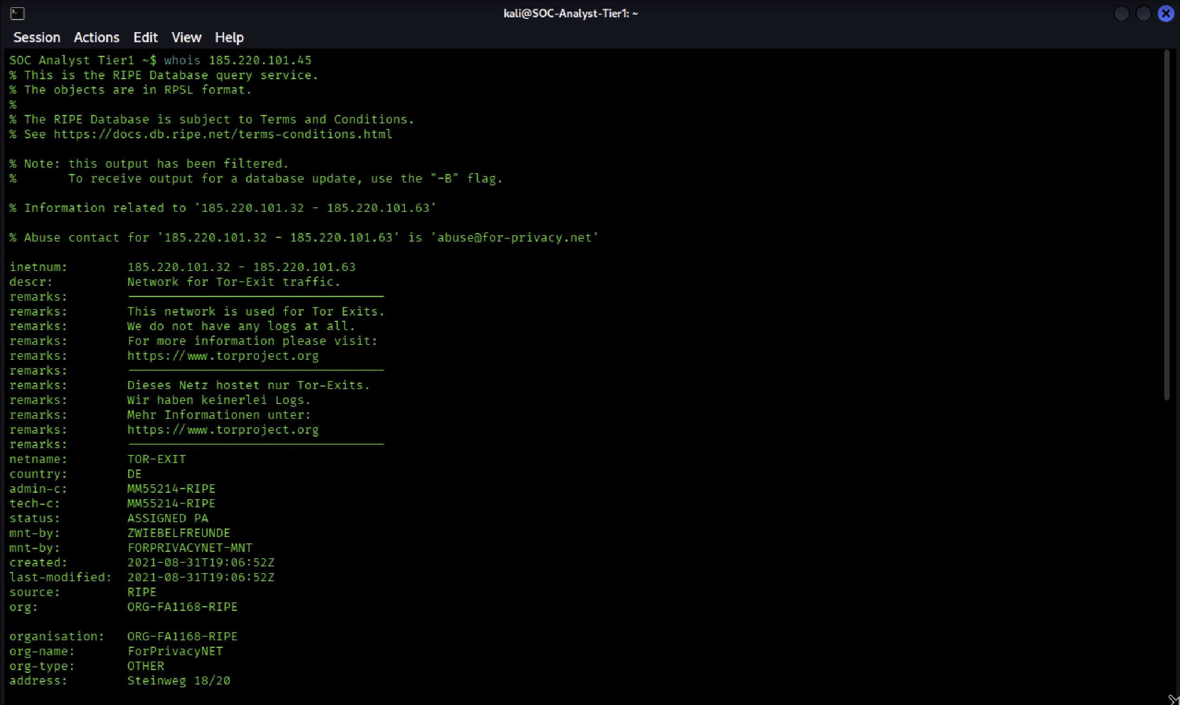This screenshot has width=1180, height=705.
Task: Click the inetnum range 185.220.101.32 - 185.220.101.63
Action: click(x=241, y=267)
